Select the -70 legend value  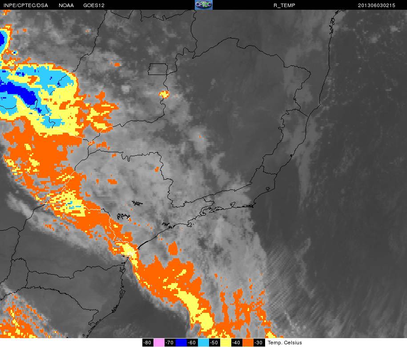coord(170,343)
